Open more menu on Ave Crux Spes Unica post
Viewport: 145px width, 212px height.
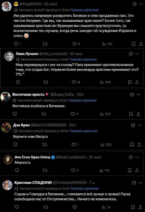click(137, 157)
